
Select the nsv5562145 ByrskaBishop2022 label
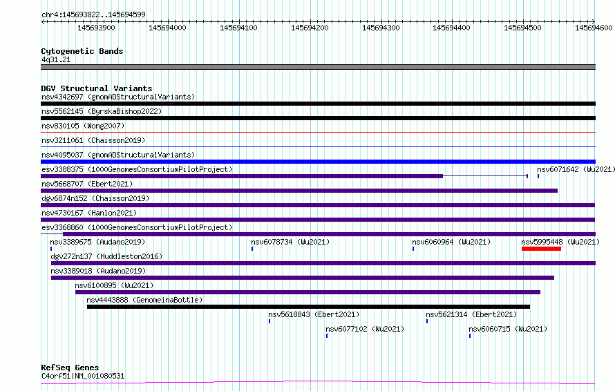pyautogui.click(x=102, y=111)
